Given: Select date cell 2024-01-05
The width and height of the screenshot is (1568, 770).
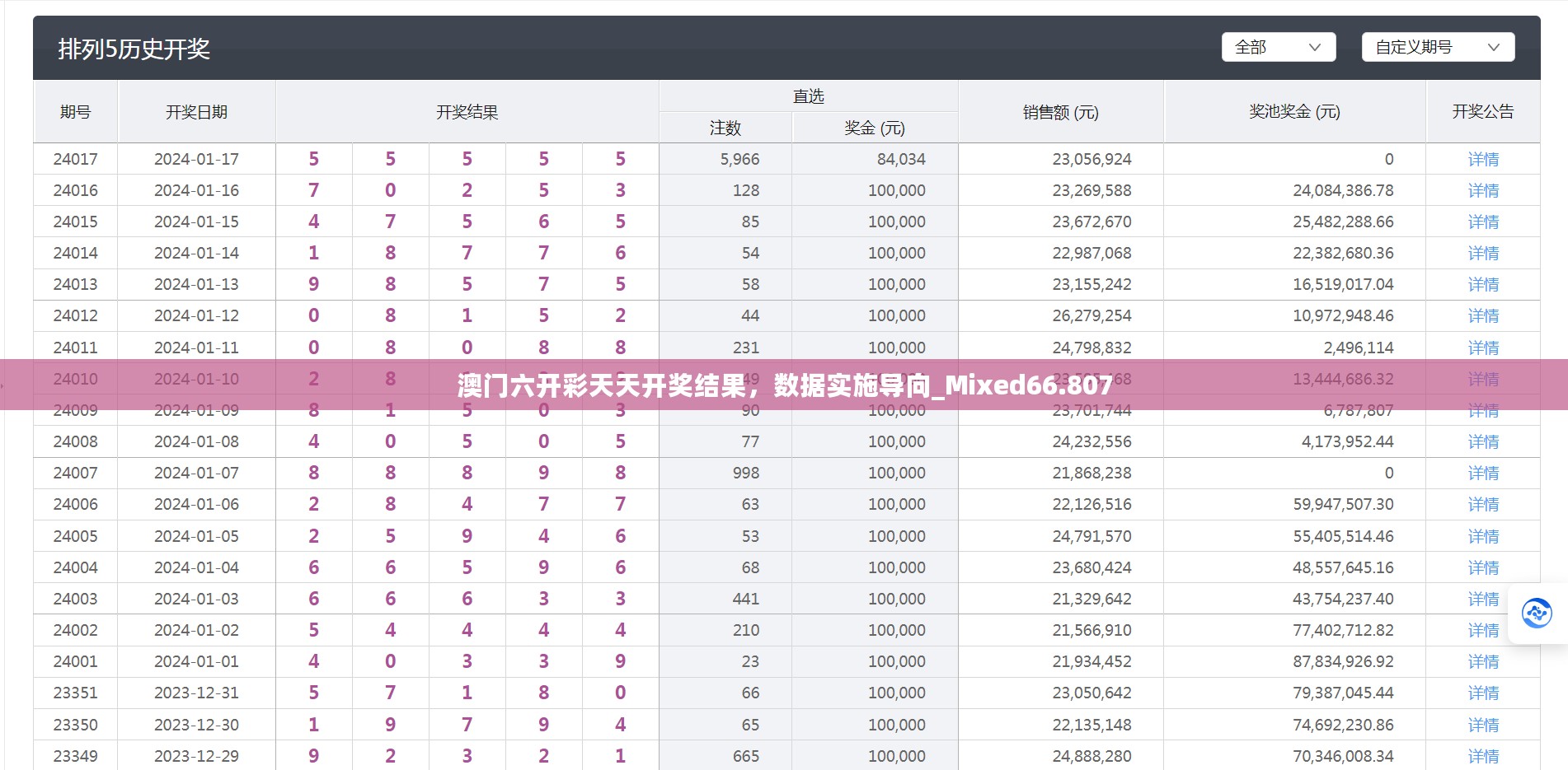Looking at the screenshot, I should point(196,536).
